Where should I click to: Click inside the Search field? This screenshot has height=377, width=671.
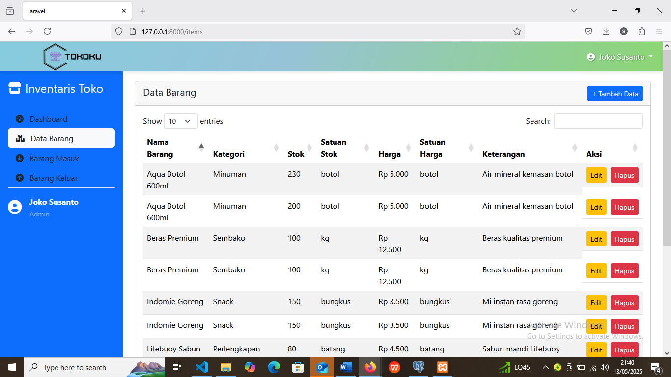[x=598, y=121]
